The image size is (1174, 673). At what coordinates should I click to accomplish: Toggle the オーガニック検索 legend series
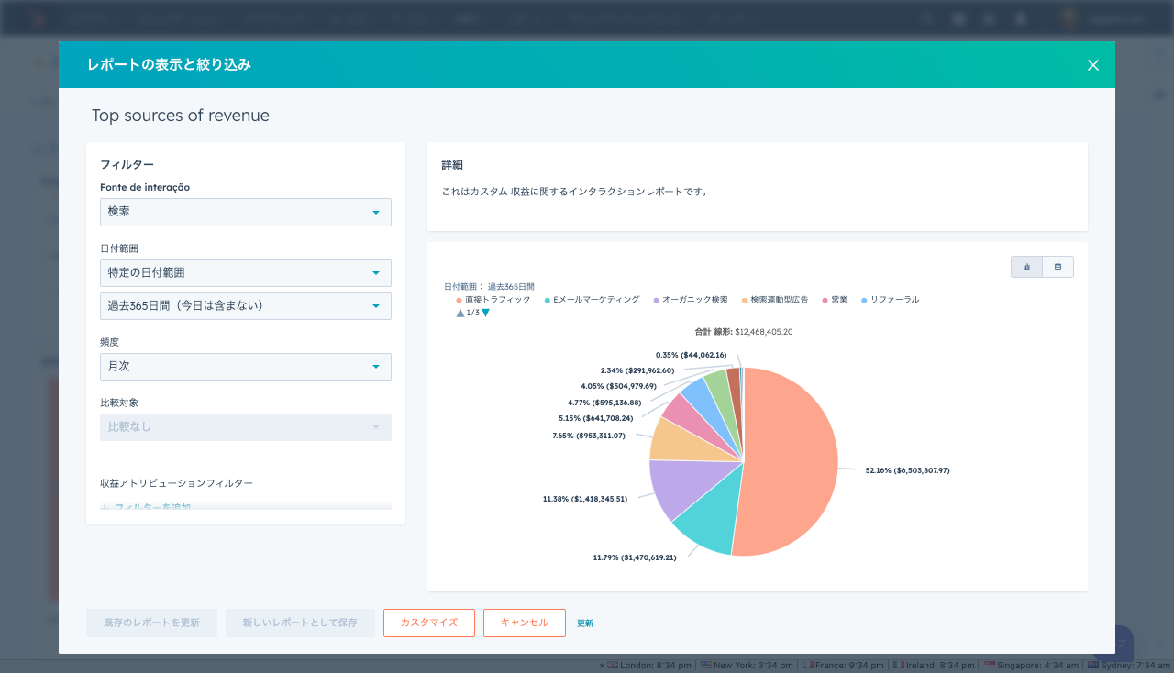[690, 300]
